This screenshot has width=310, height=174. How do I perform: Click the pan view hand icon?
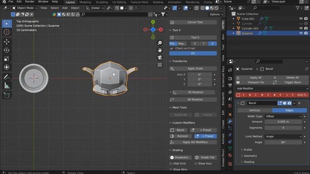(160, 50)
